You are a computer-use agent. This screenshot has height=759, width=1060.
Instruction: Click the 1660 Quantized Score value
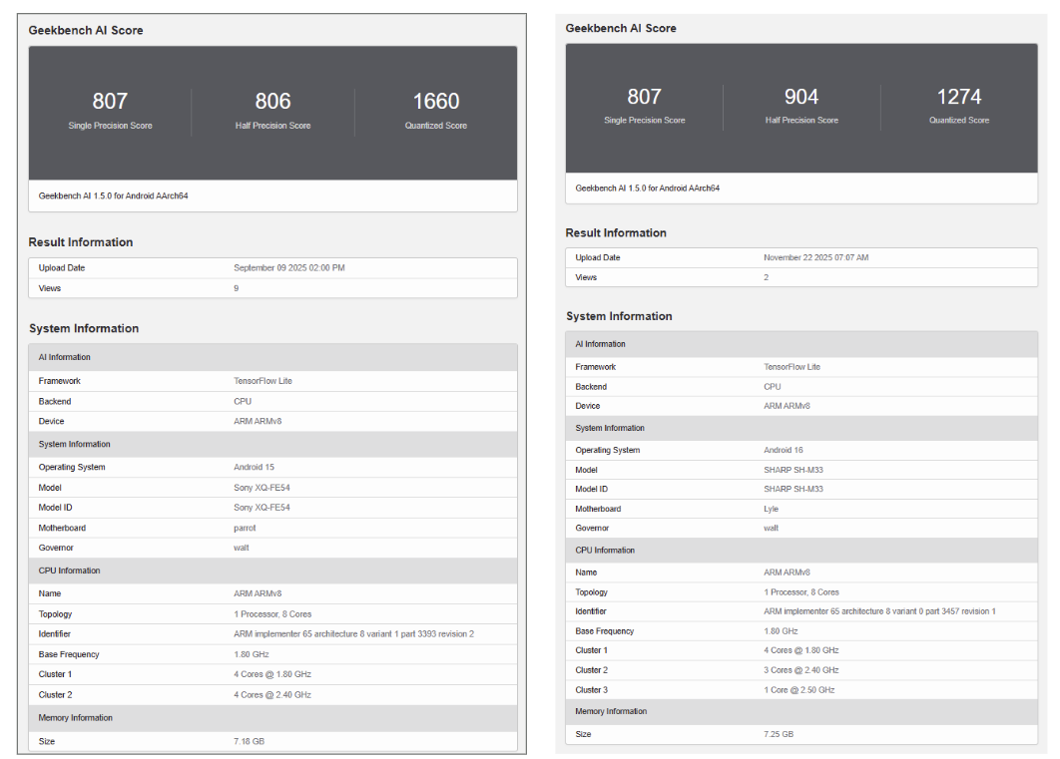click(x=436, y=102)
